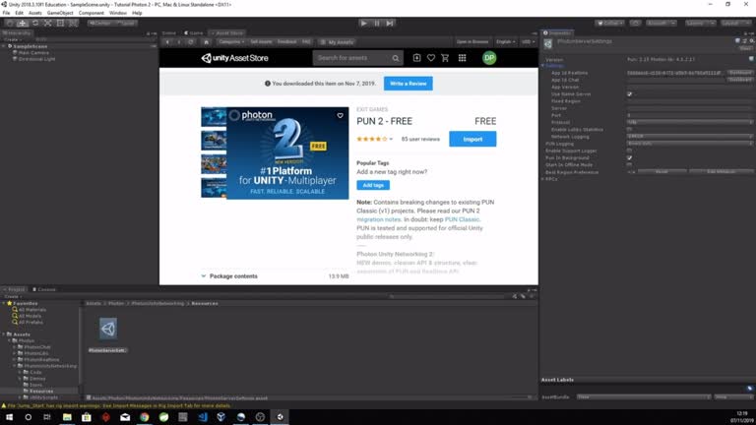Click into Search for assets field
The image size is (756, 425).
pyautogui.click(x=352, y=58)
